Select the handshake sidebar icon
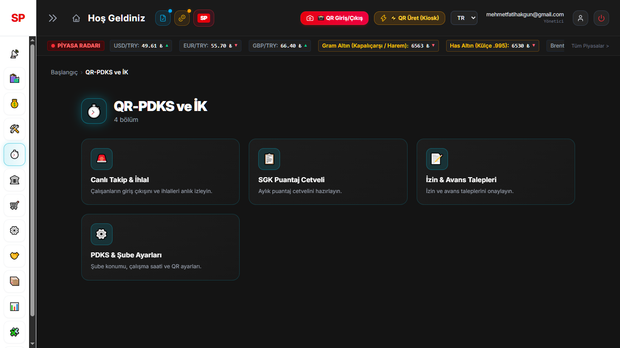 [15, 256]
